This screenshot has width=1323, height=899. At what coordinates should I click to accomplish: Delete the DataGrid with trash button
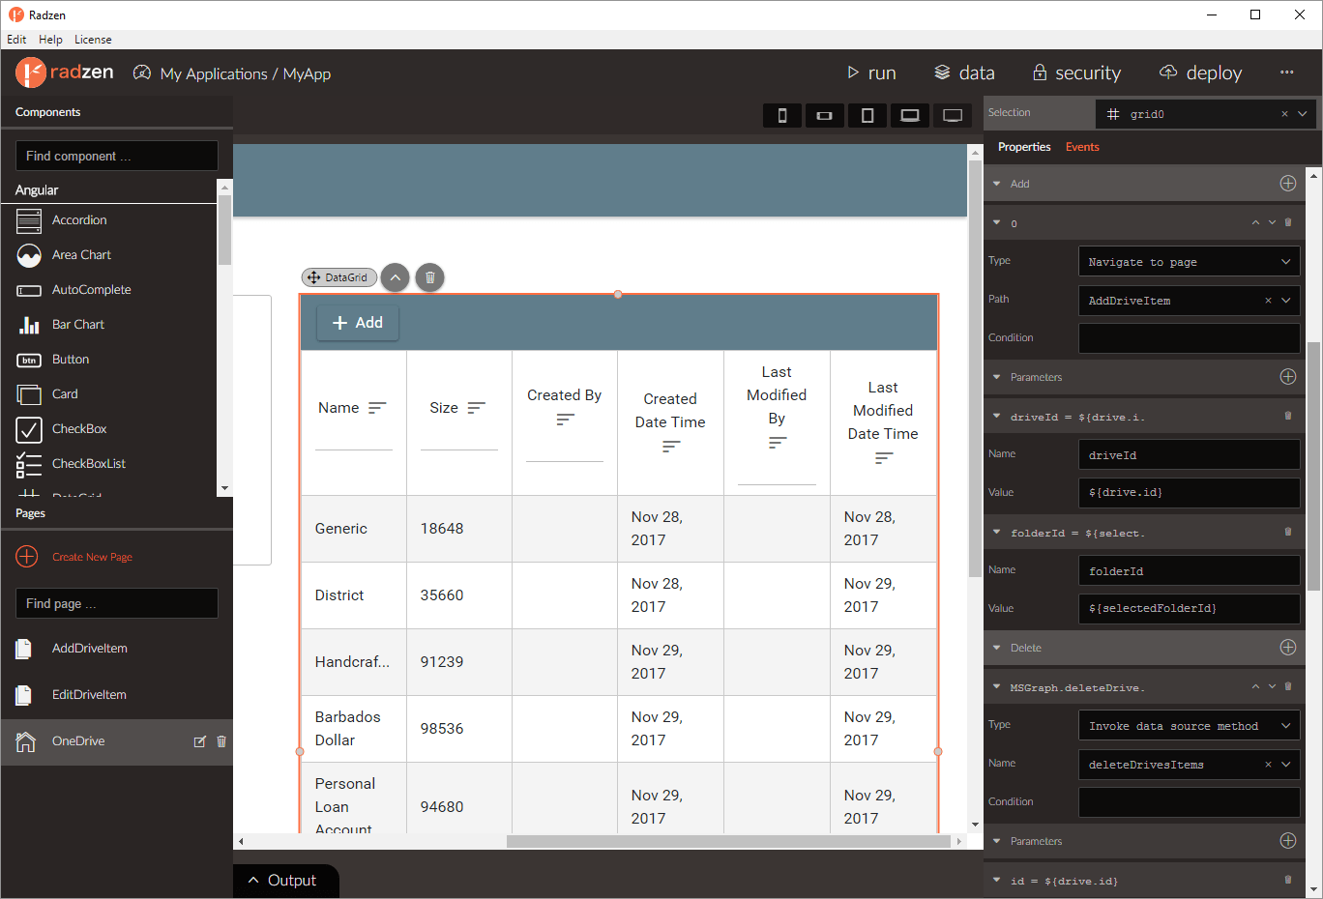[x=430, y=277]
